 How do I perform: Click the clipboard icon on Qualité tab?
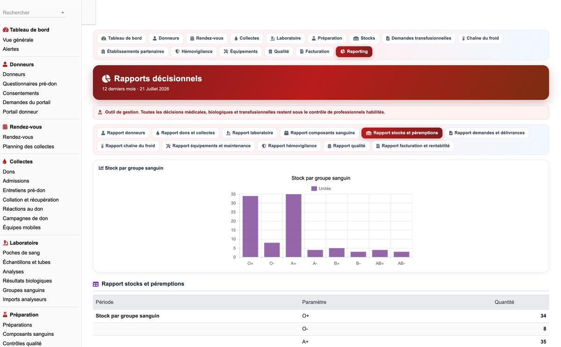pyautogui.click(x=271, y=51)
